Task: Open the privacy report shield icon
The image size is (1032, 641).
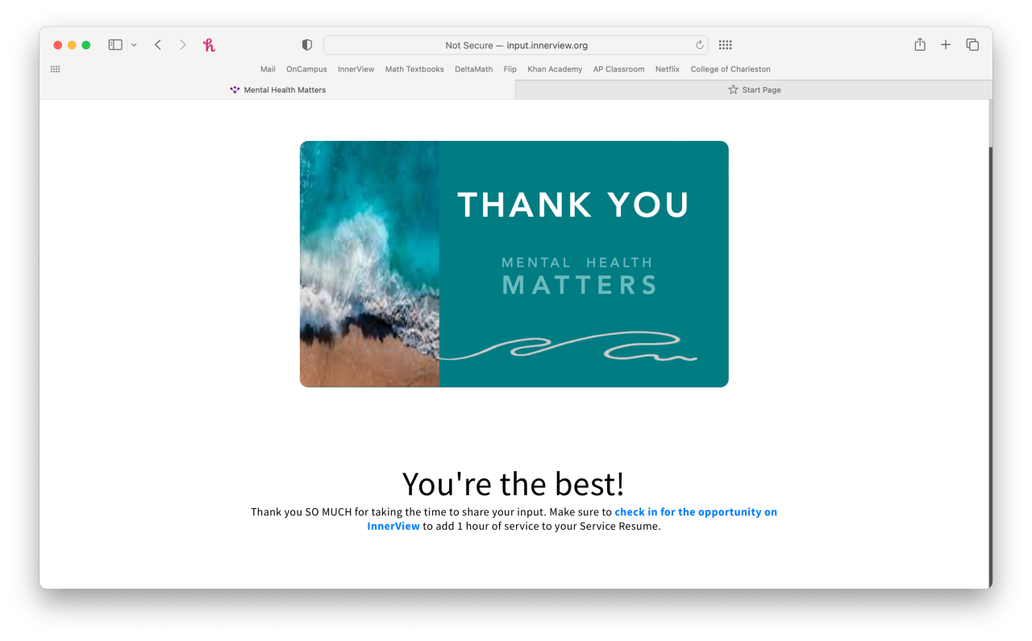Action: [x=306, y=45]
